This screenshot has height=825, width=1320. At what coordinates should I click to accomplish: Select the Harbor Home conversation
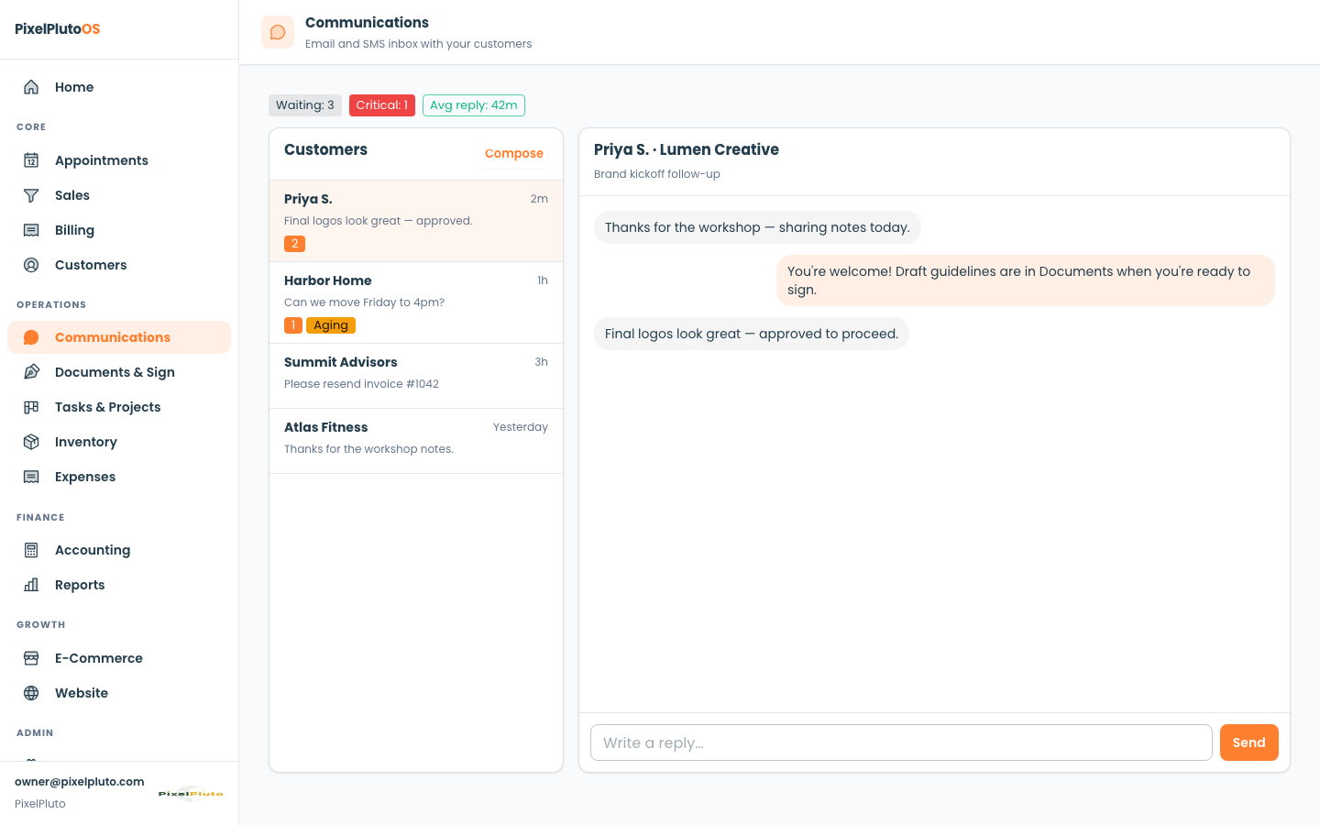[x=416, y=302]
